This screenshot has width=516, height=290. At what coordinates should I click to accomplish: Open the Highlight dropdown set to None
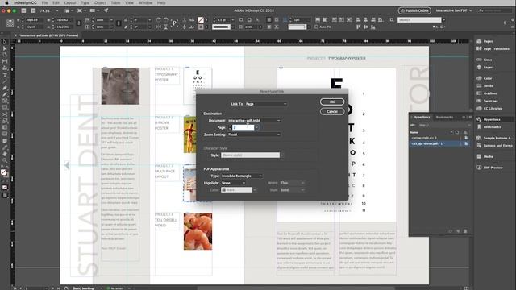coord(234,183)
